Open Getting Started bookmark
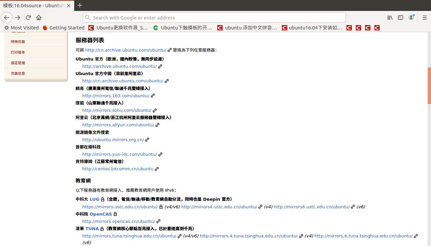Screen dimensions: 431x246 click(x=64, y=28)
